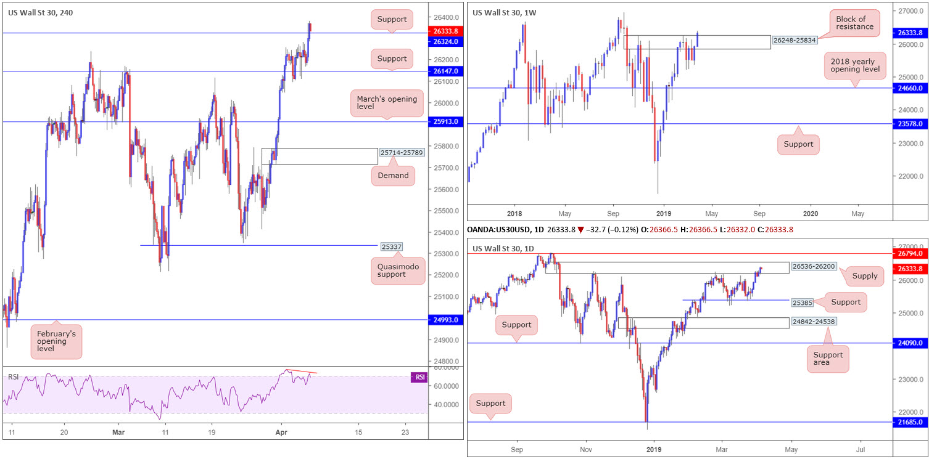Select the Support callout above the 26147.0 line
929x459 pixels.
click(x=392, y=59)
